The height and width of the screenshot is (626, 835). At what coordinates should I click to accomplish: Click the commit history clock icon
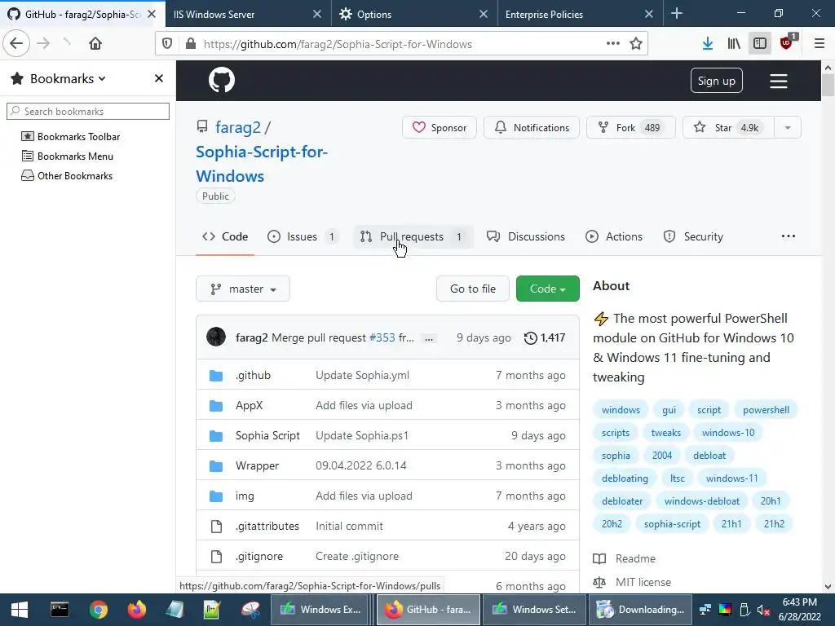[530, 338]
